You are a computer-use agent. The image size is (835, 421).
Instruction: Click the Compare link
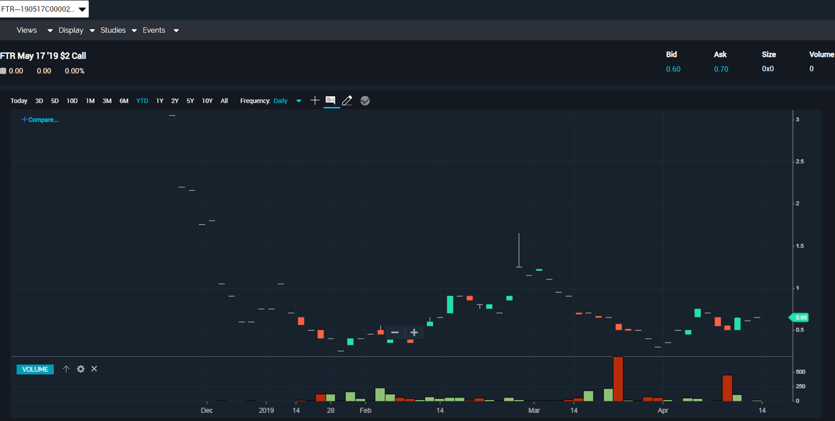(40, 120)
